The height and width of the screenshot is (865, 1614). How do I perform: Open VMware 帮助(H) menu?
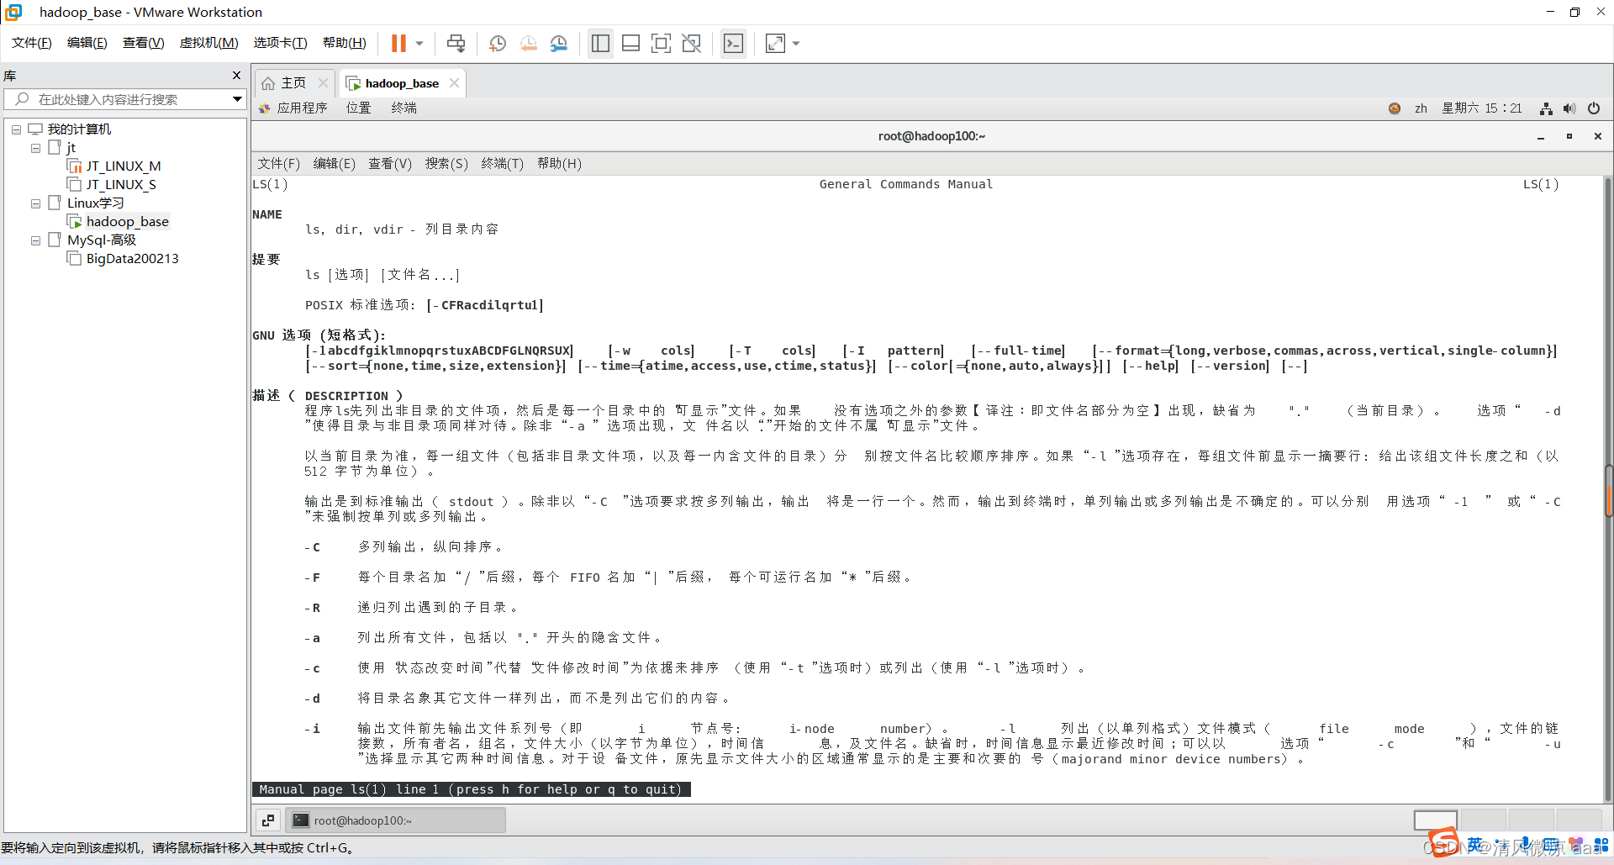pos(345,43)
